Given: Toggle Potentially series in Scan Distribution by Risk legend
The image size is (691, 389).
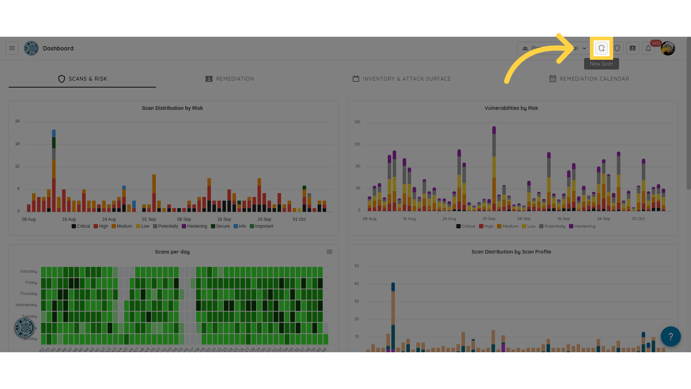Looking at the screenshot, I should pos(166,226).
